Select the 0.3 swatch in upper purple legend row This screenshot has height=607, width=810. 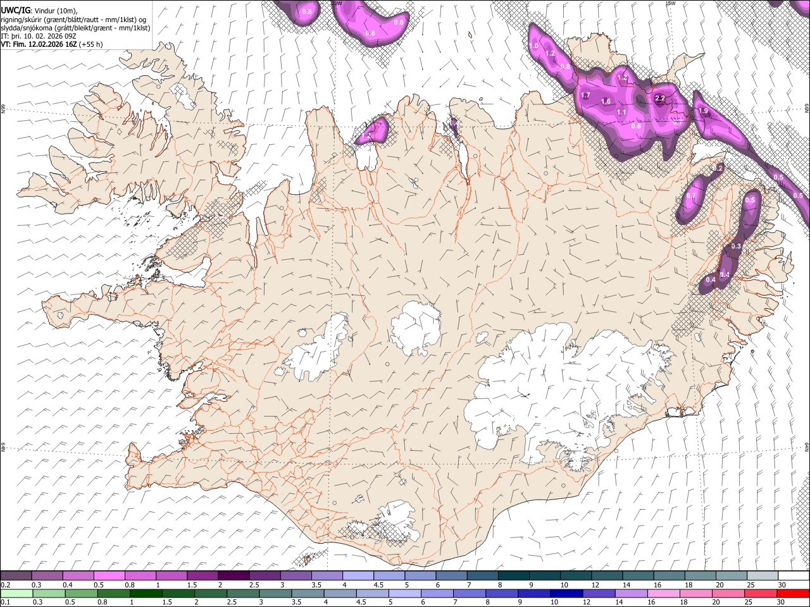(47, 576)
